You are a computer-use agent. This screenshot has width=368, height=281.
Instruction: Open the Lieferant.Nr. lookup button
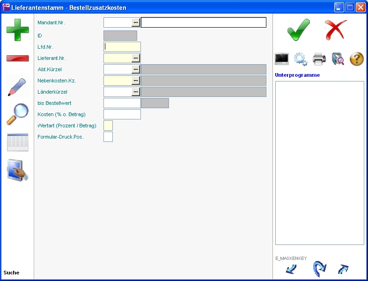136,58
